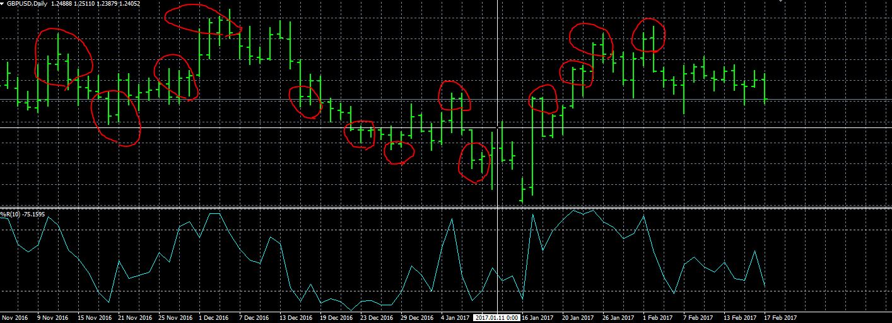The width and height of the screenshot is (892, 323).
Task: Click the 21 Nov 2016 date label
Action: [135, 318]
